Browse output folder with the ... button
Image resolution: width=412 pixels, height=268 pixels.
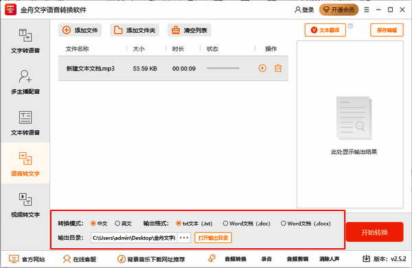(x=184, y=238)
